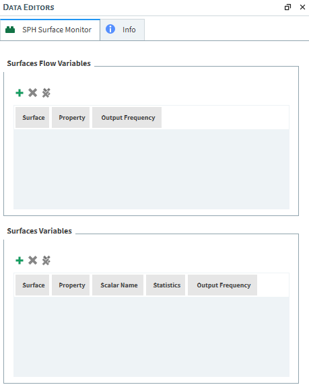Click Surface header in Surfaces Variables table
This screenshot has width=309, height=387.
pos(32,285)
